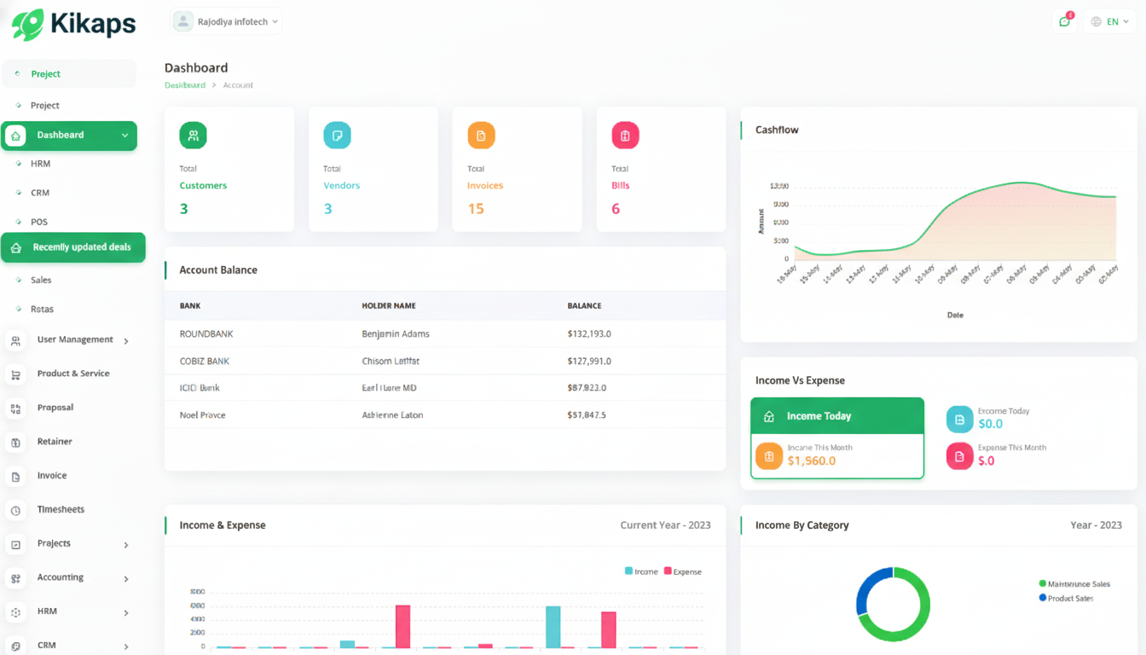1146x655 pixels.
Task: Select the Income Today card toggle
Action: point(836,415)
